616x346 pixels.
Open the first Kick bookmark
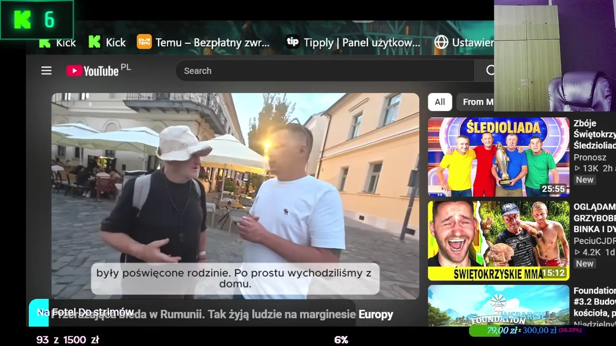point(57,42)
